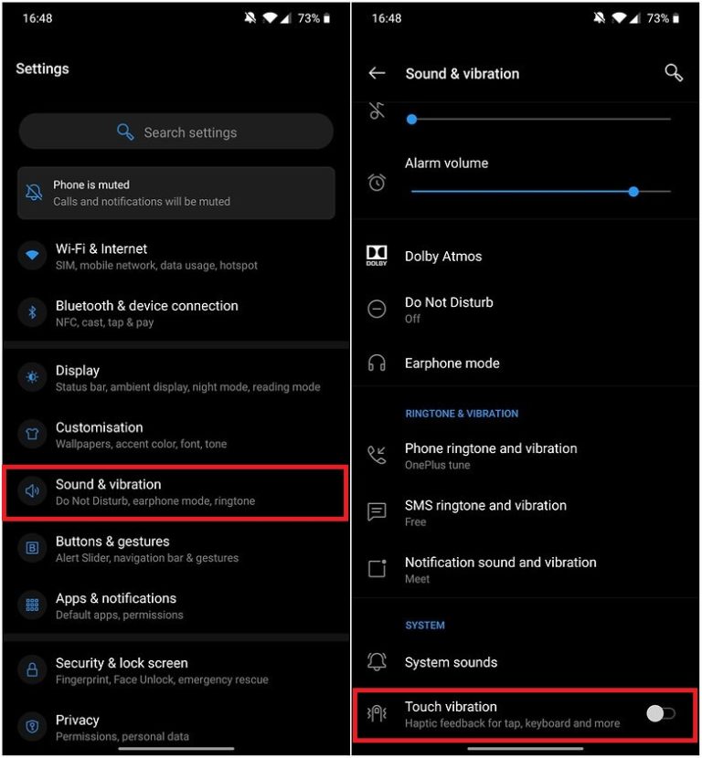
Task: Tap the Search settings field
Action: click(x=176, y=132)
